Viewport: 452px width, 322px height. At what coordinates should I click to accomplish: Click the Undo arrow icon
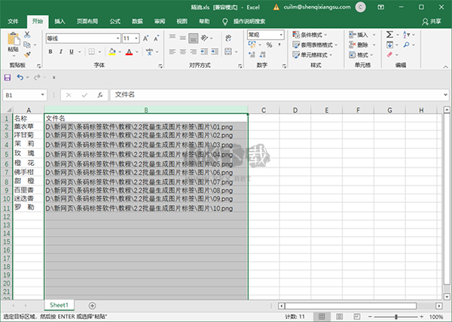pyautogui.click(x=20, y=78)
